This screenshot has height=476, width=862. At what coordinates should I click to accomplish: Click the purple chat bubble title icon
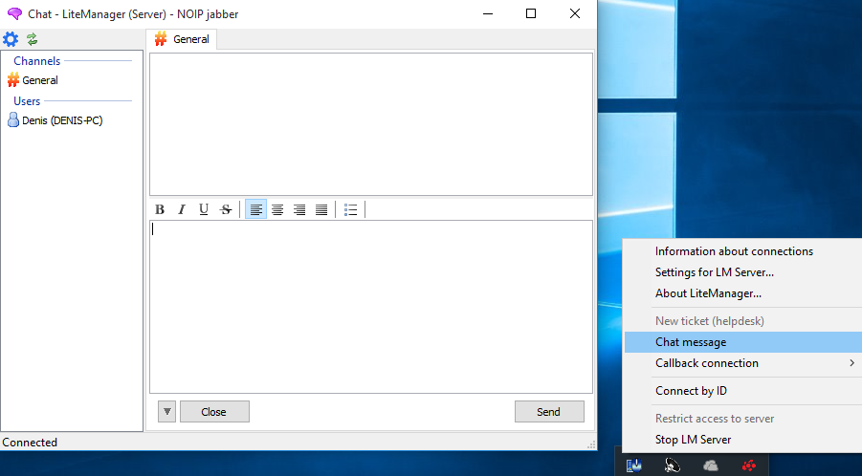(x=14, y=13)
